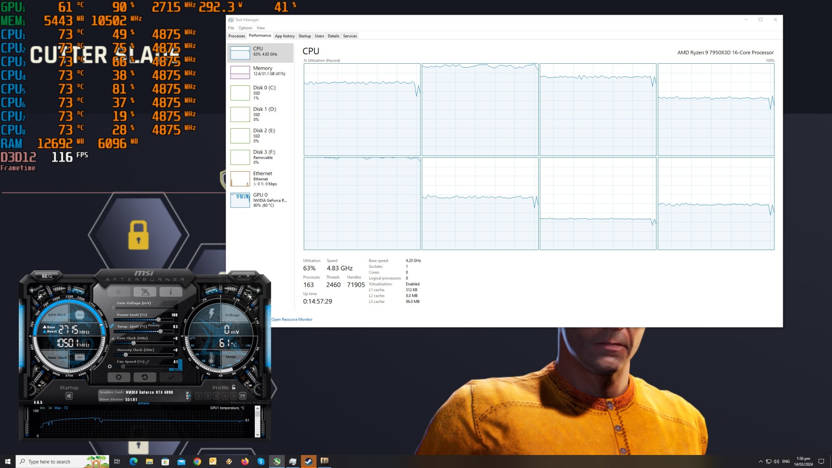The height and width of the screenshot is (468, 832).
Task: Switch to the App history tab
Action: tap(285, 36)
